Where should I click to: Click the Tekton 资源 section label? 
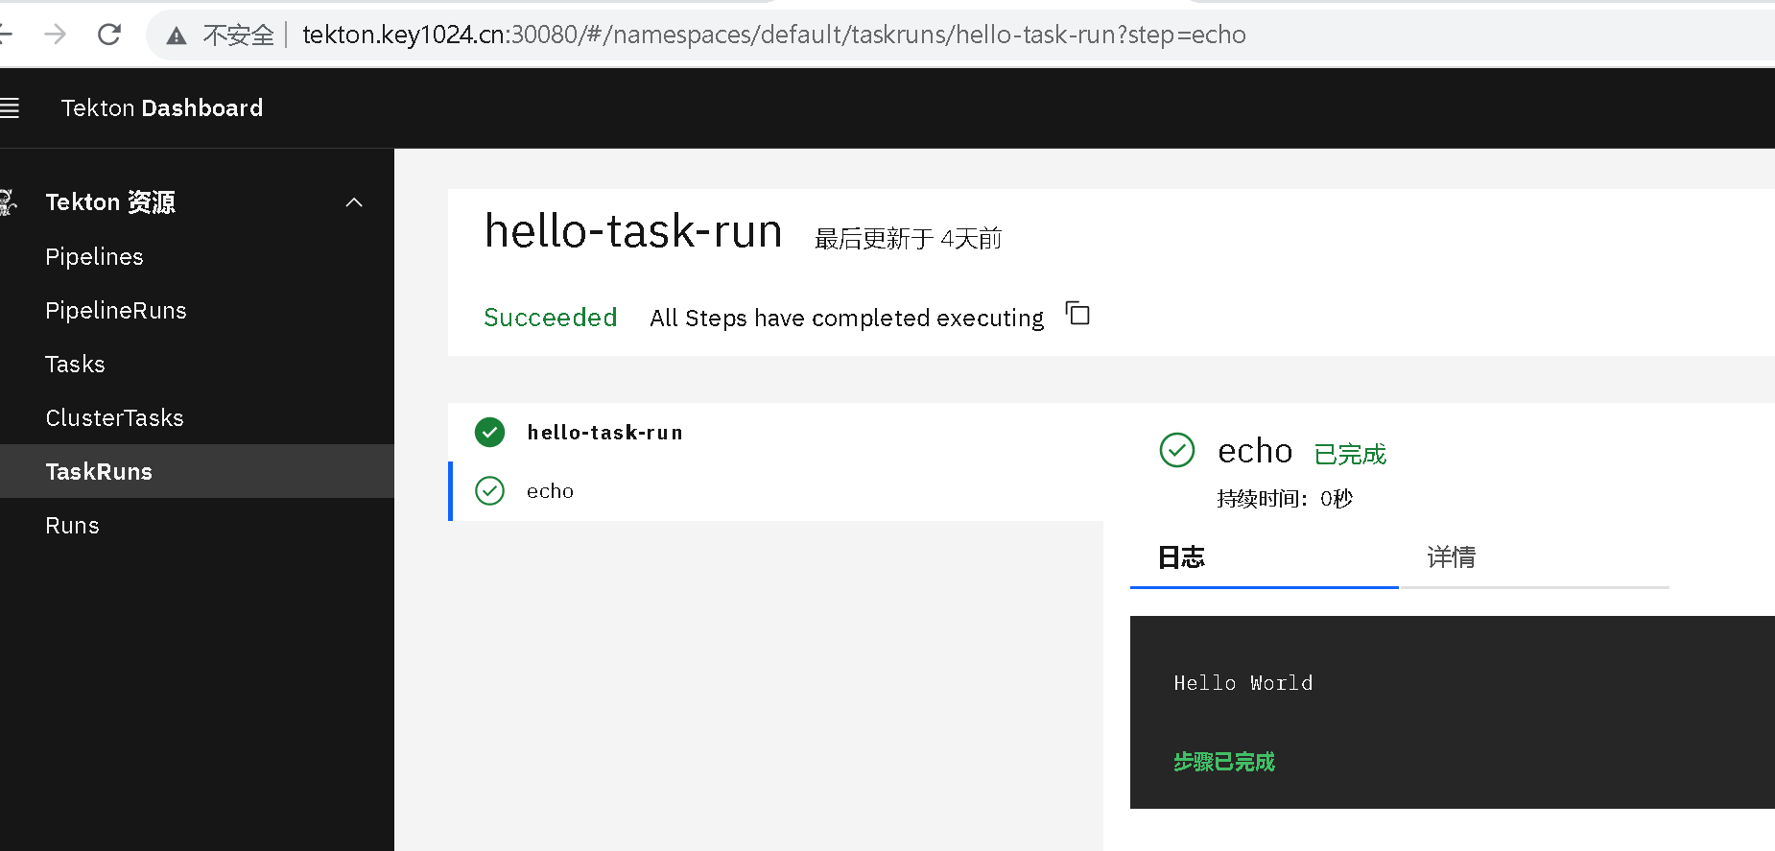(110, 202)
